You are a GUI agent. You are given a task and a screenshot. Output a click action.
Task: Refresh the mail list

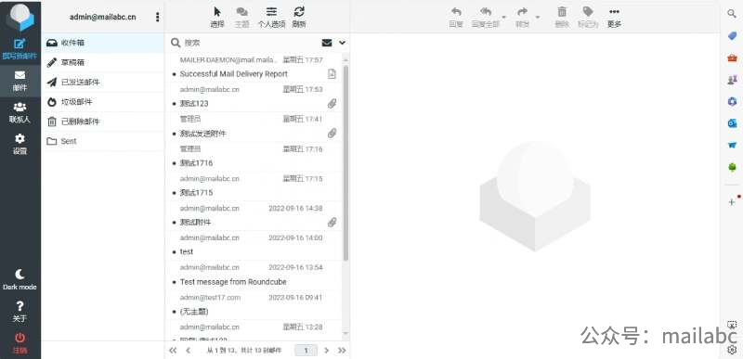pos(299,17)
